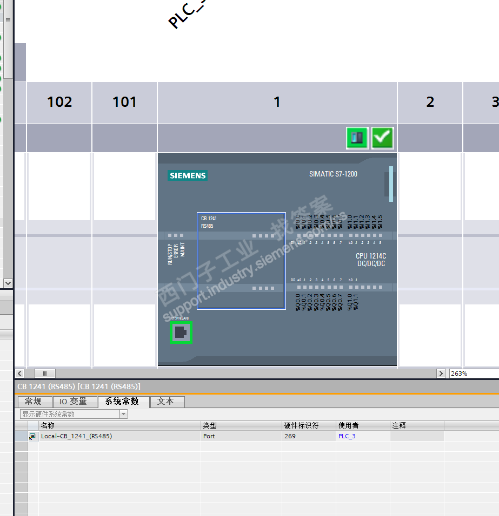Click the green checkmark status icon

[383, 138]
